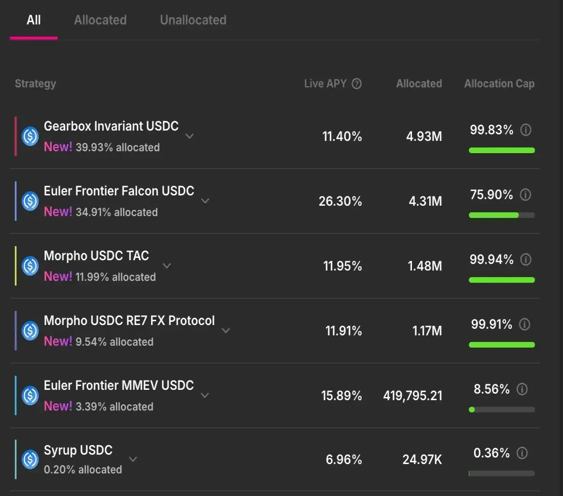Screen dimensions: 563x496
Task: Open the info icon next to 99.94%
Action: (x=526, y=260)
